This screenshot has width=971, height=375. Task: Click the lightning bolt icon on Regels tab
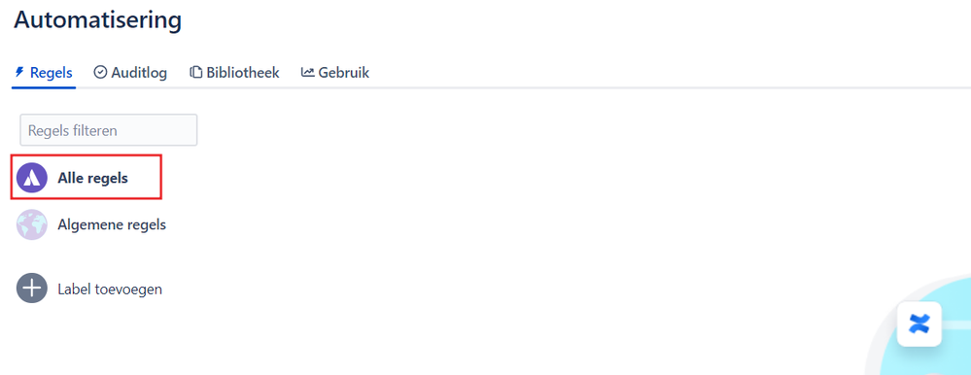[19, 73]
